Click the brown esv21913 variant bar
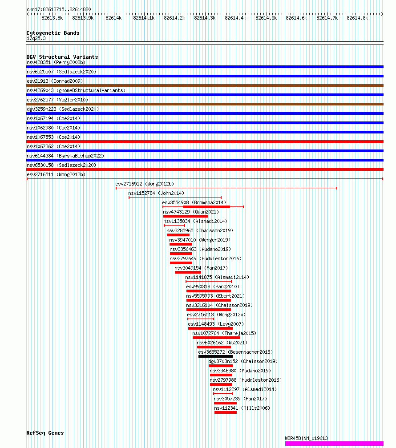The height and width of the screenshot is (448, 396). pyautogui.click(x=205, y=85)
